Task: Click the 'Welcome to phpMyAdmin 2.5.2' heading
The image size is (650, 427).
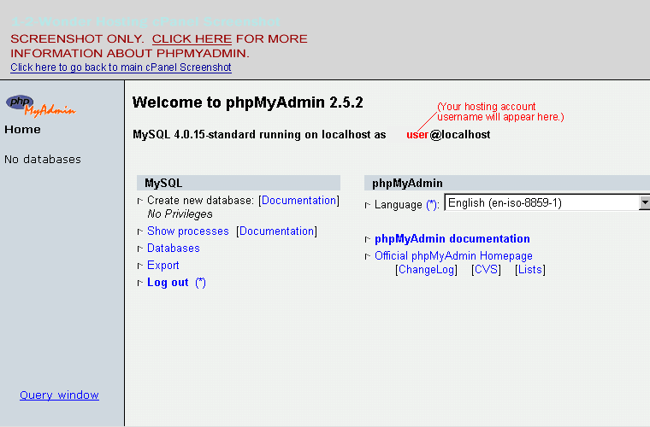Action: coord(247,102)
